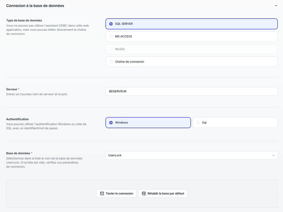Click the radio circle next to MS ACCESS
This screenshot has height=212, width=283.
(111, 36)
